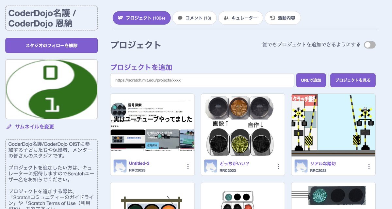Open options menu for Untitled-3 project
This screenshot has height=209, width=392.
tap(188, 167)
